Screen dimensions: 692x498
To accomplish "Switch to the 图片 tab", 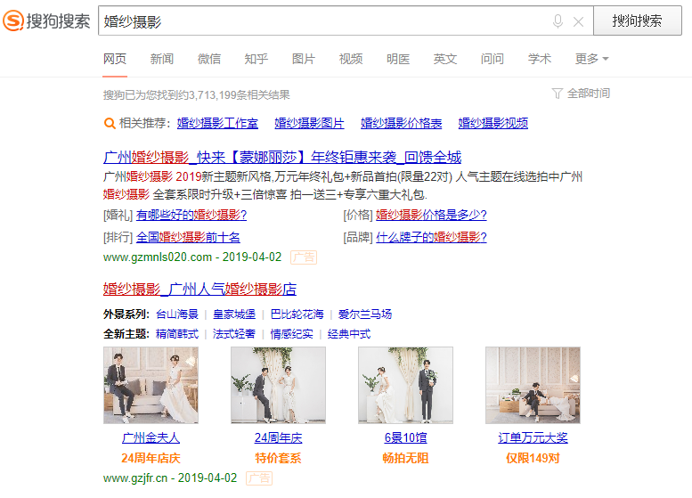I will tap(304, 59).
